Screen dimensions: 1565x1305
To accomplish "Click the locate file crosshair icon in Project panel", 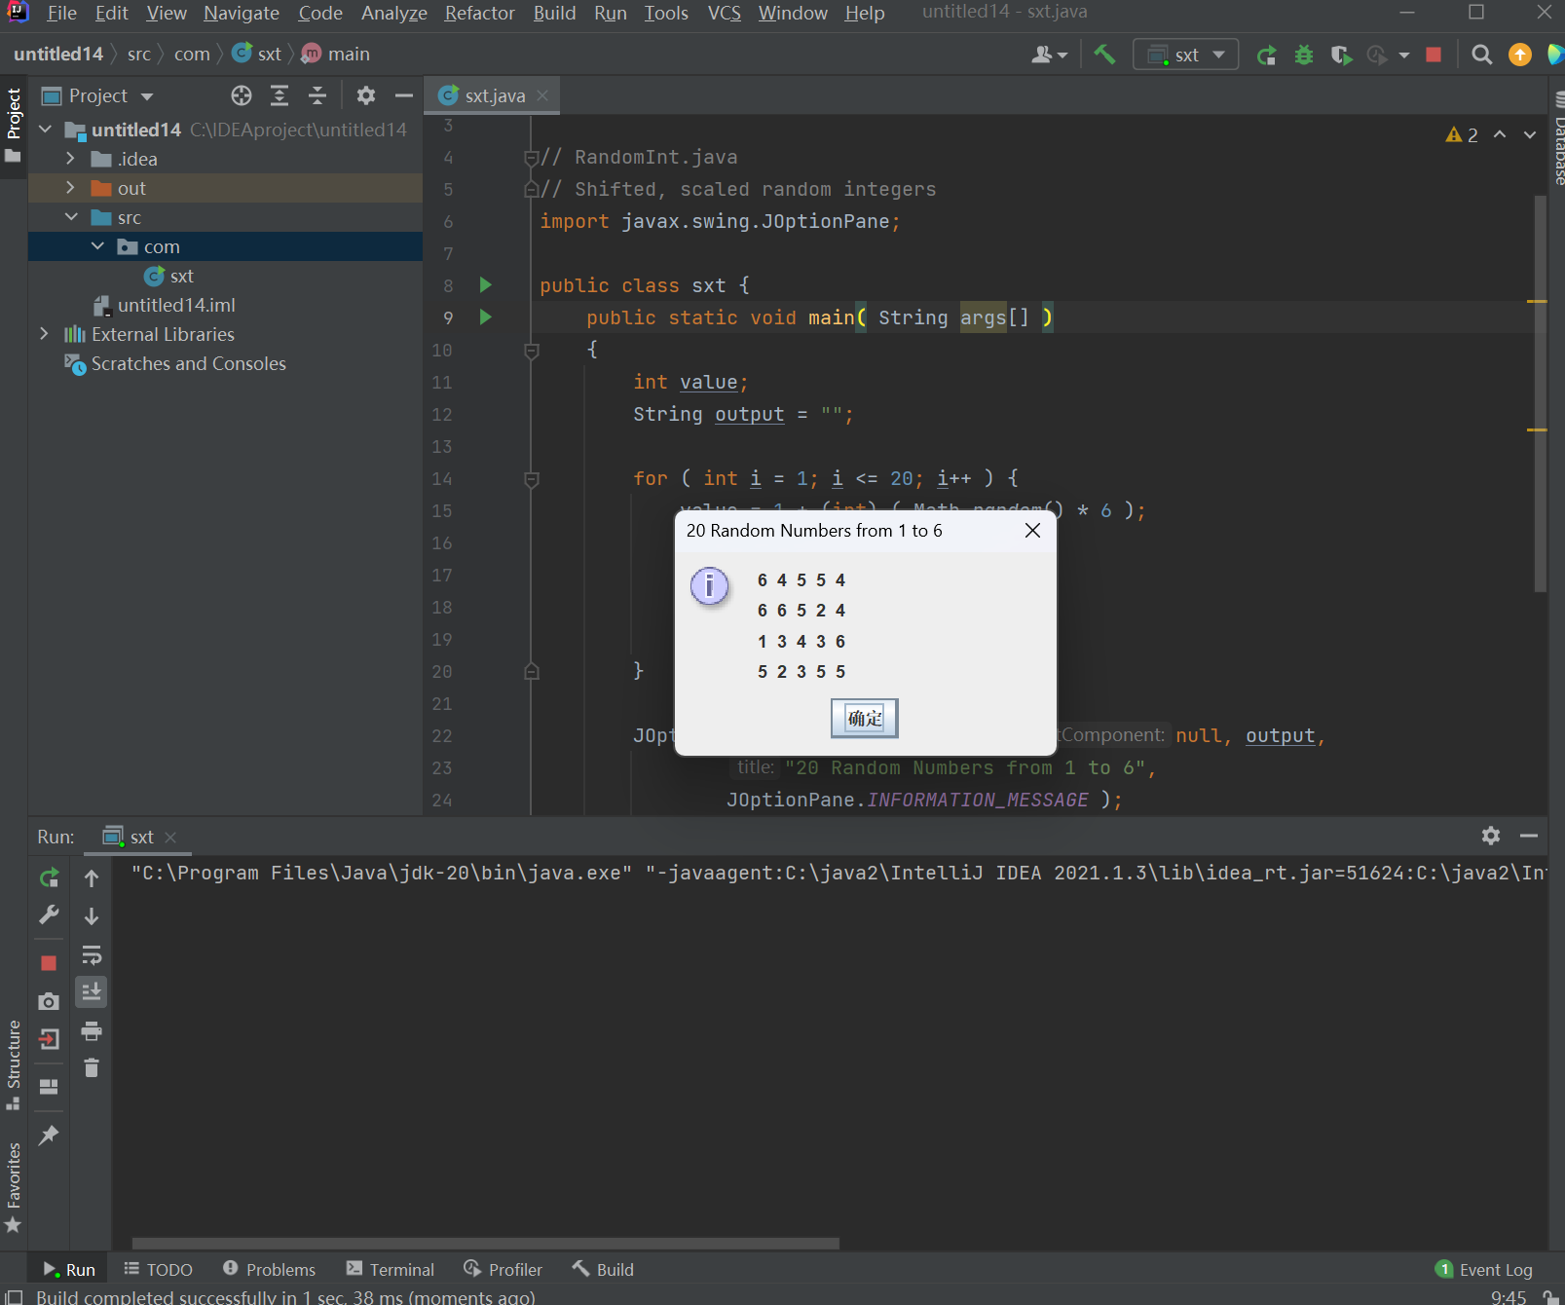I will [242, 95].
